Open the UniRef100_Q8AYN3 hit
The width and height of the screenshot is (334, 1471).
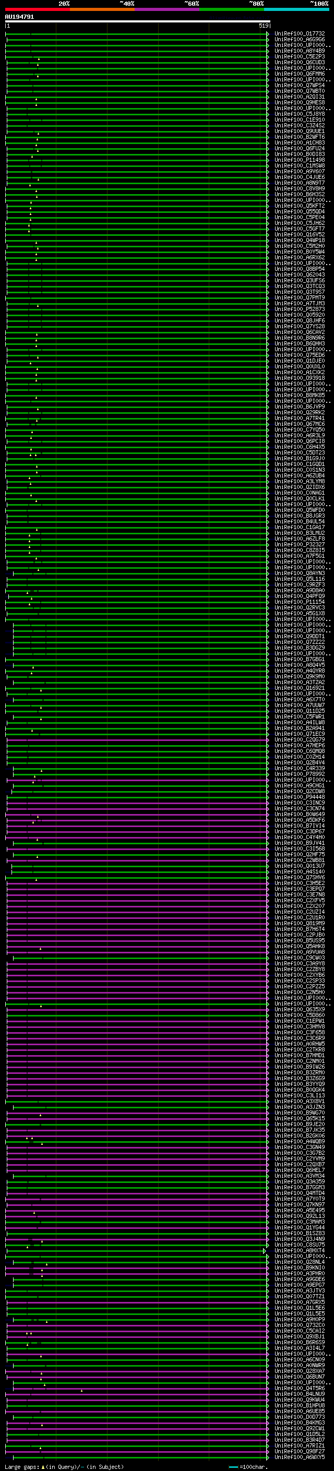pos(299,573)
